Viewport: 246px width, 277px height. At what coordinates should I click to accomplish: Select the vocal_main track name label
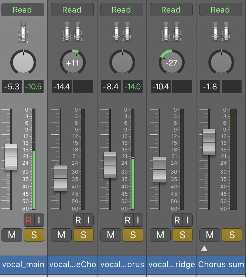23,264
